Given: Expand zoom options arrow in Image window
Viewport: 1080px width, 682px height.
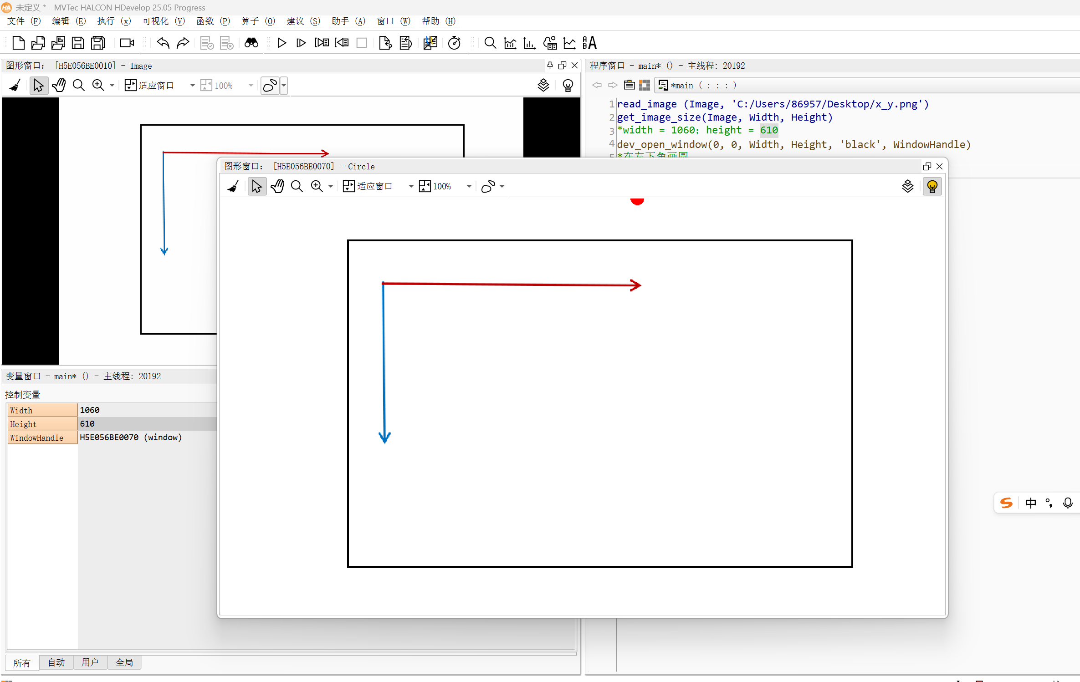Looking at the screenshot, I should coord(112,85).
